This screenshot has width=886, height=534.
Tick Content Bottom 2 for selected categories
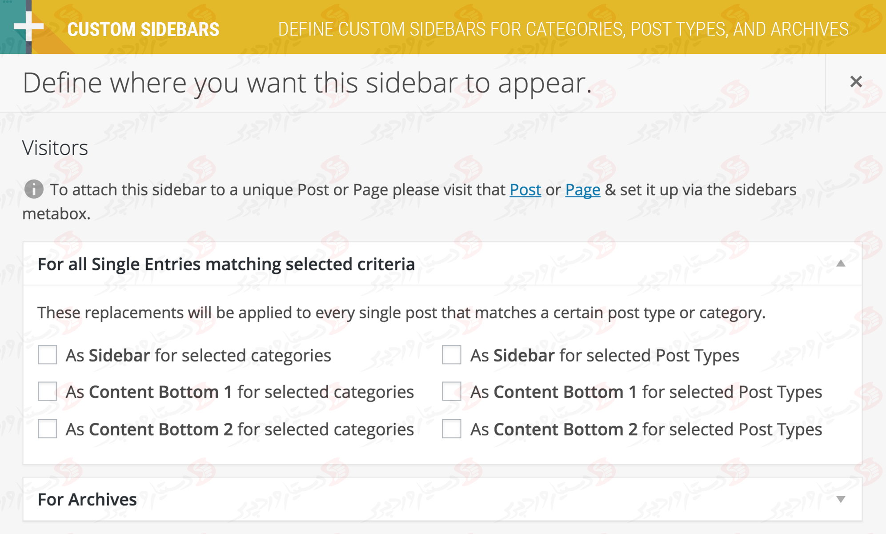[x=48, y=429]
